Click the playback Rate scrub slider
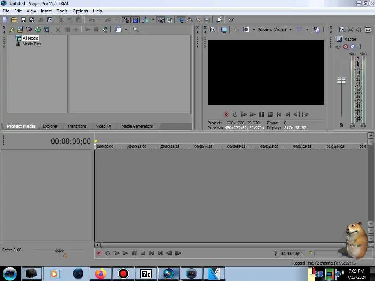Screen dimensions: 375x281 pyautogui.click(x=59, y=251)
